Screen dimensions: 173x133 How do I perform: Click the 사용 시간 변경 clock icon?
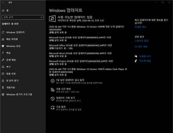click(x=53, y=90)
